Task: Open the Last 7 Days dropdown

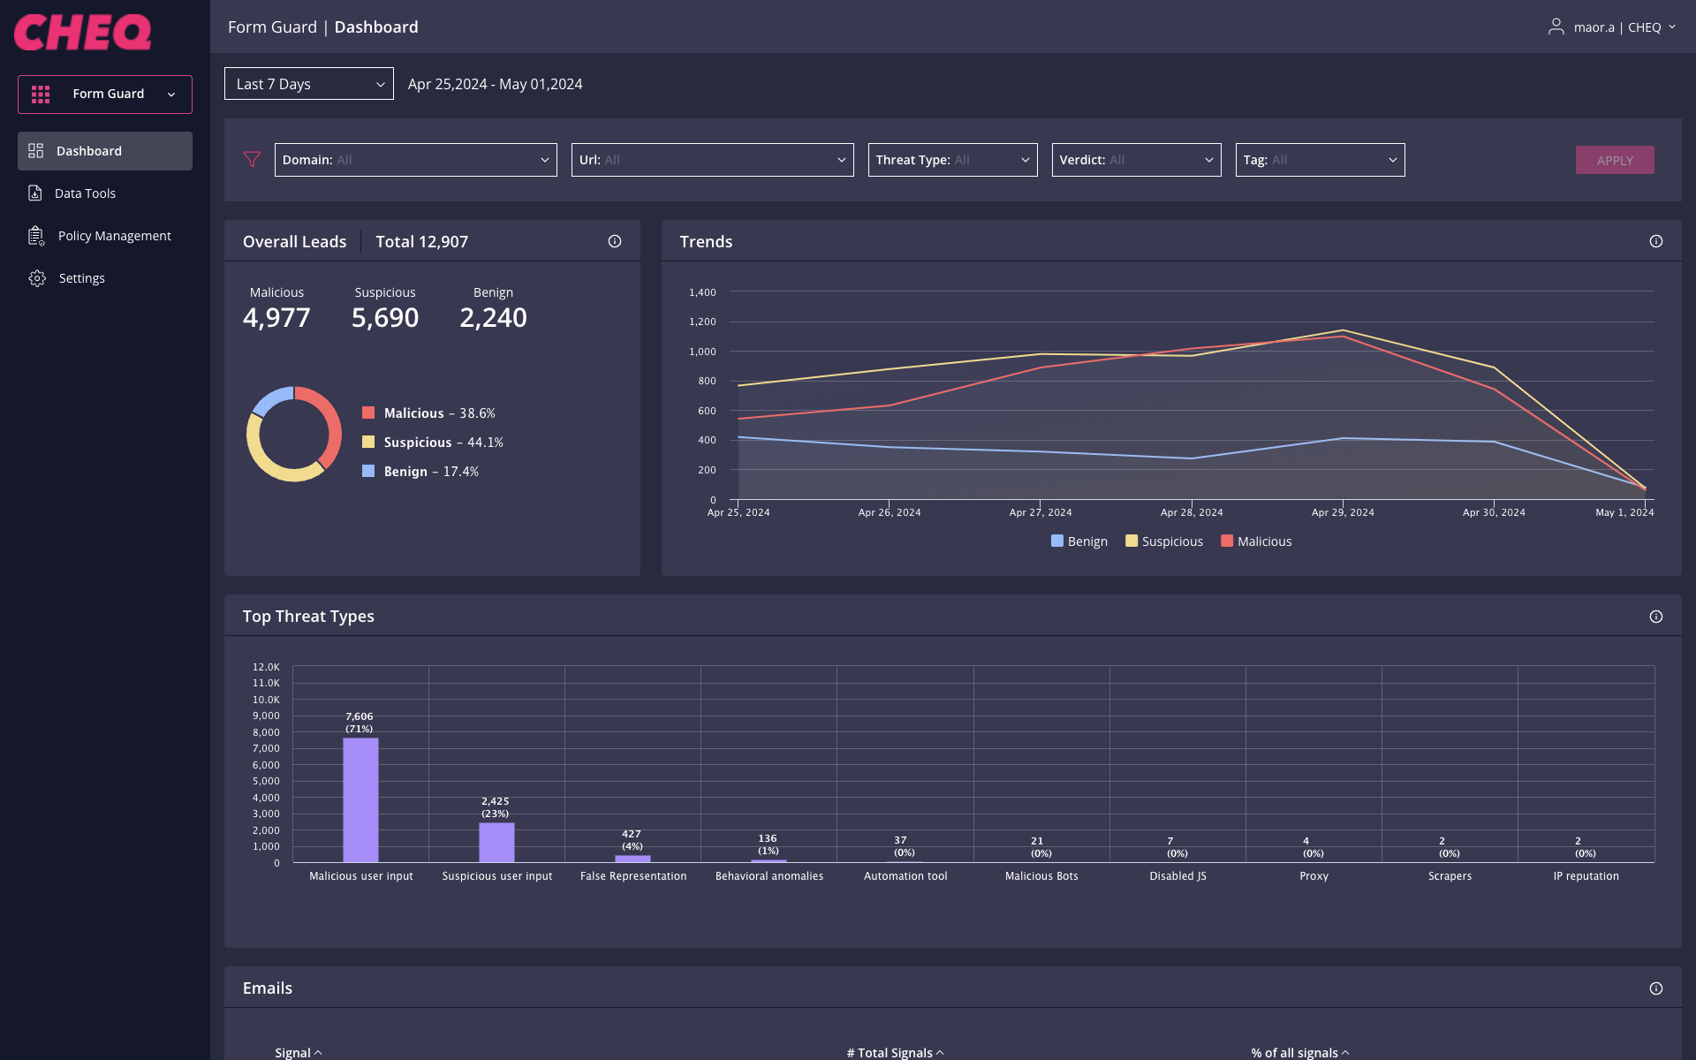Action: click(308, 83)
